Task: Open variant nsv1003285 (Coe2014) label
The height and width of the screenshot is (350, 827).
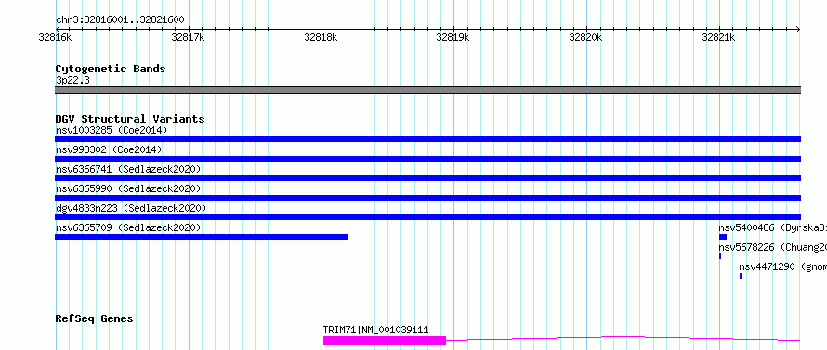Action: [112, 130]
